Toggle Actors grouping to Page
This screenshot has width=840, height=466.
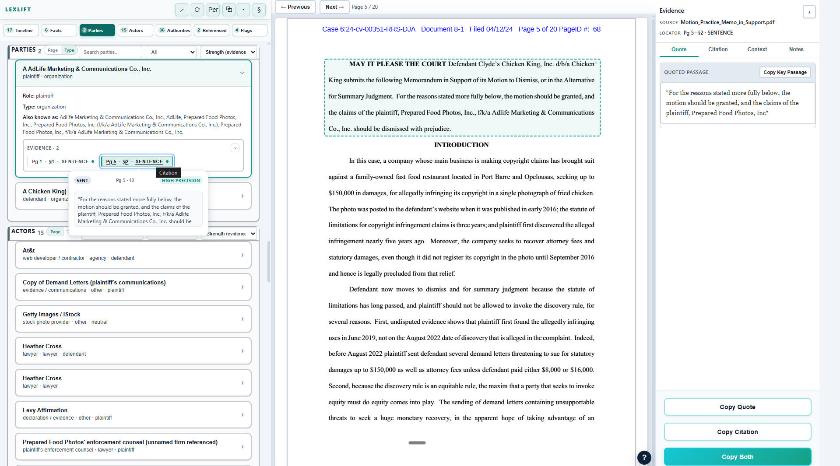coord(55,232)
